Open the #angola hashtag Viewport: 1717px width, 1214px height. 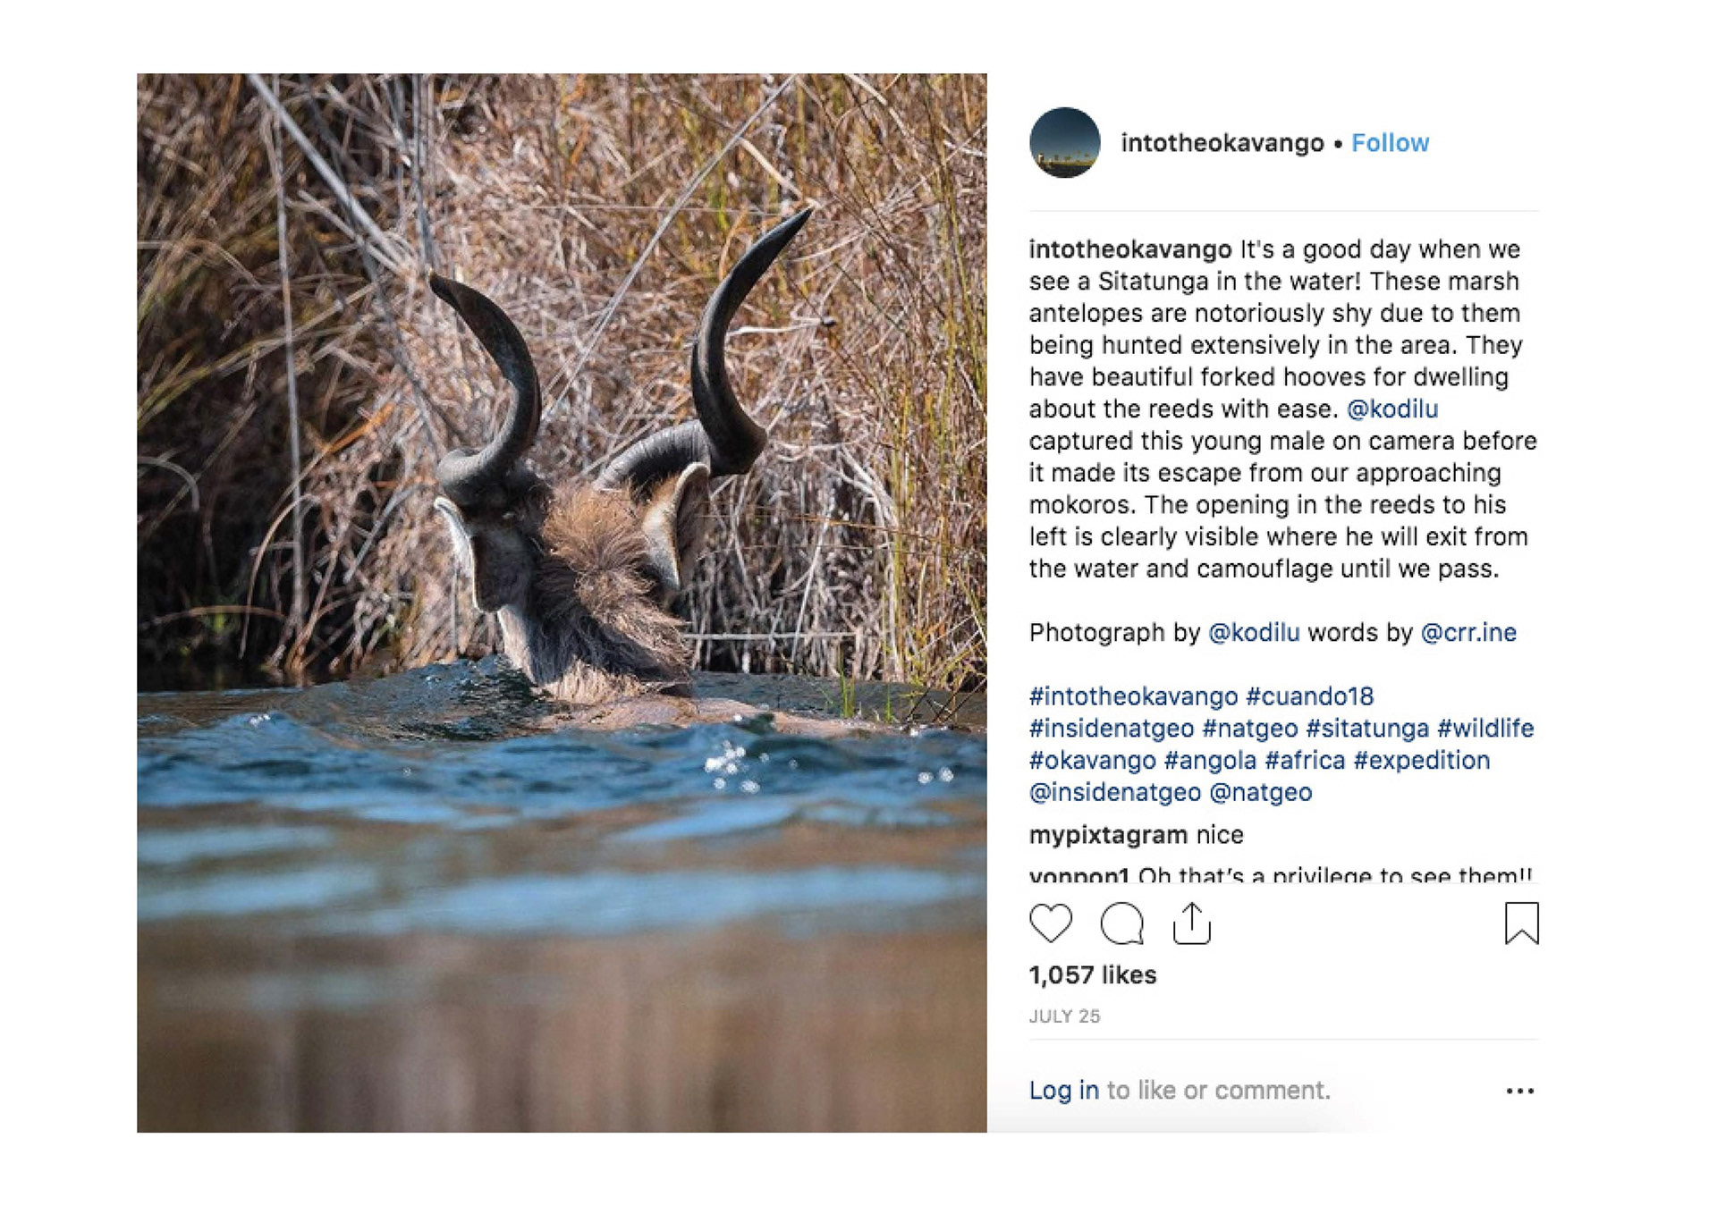pyautogui.click(x=1210, y=761)
